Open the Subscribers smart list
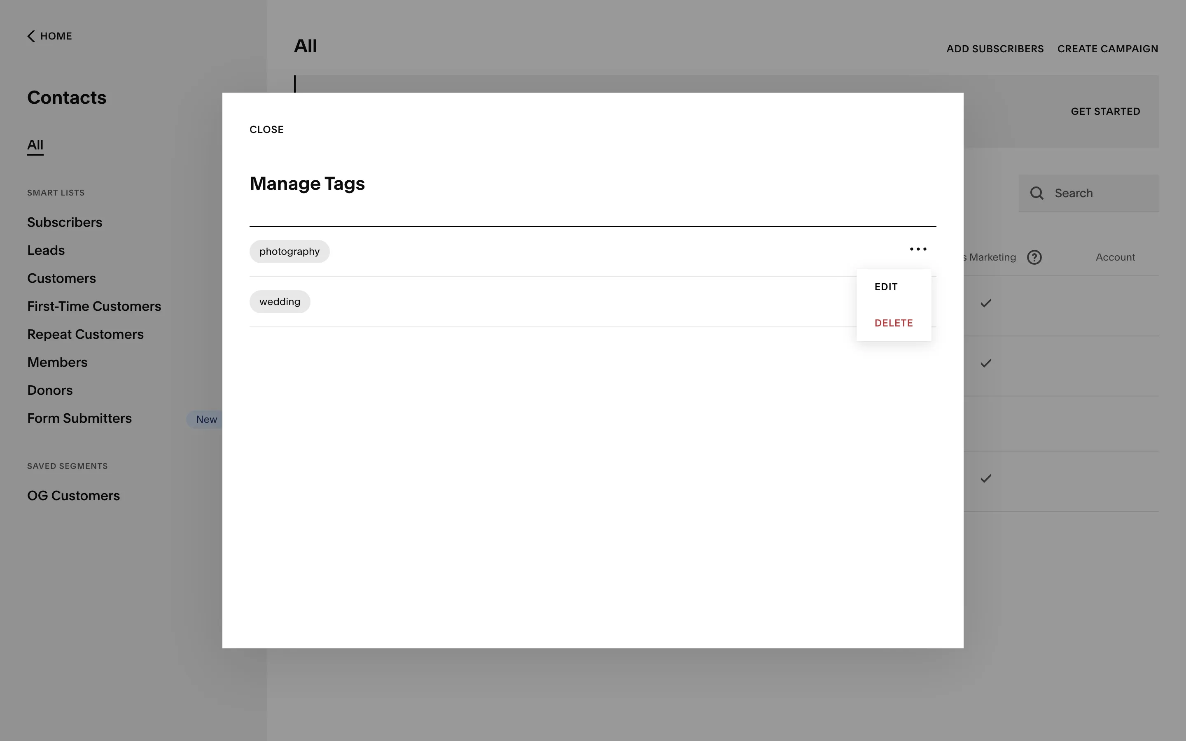The width and height of the screenshot is (1186, 741). click(x=65, y=222)
